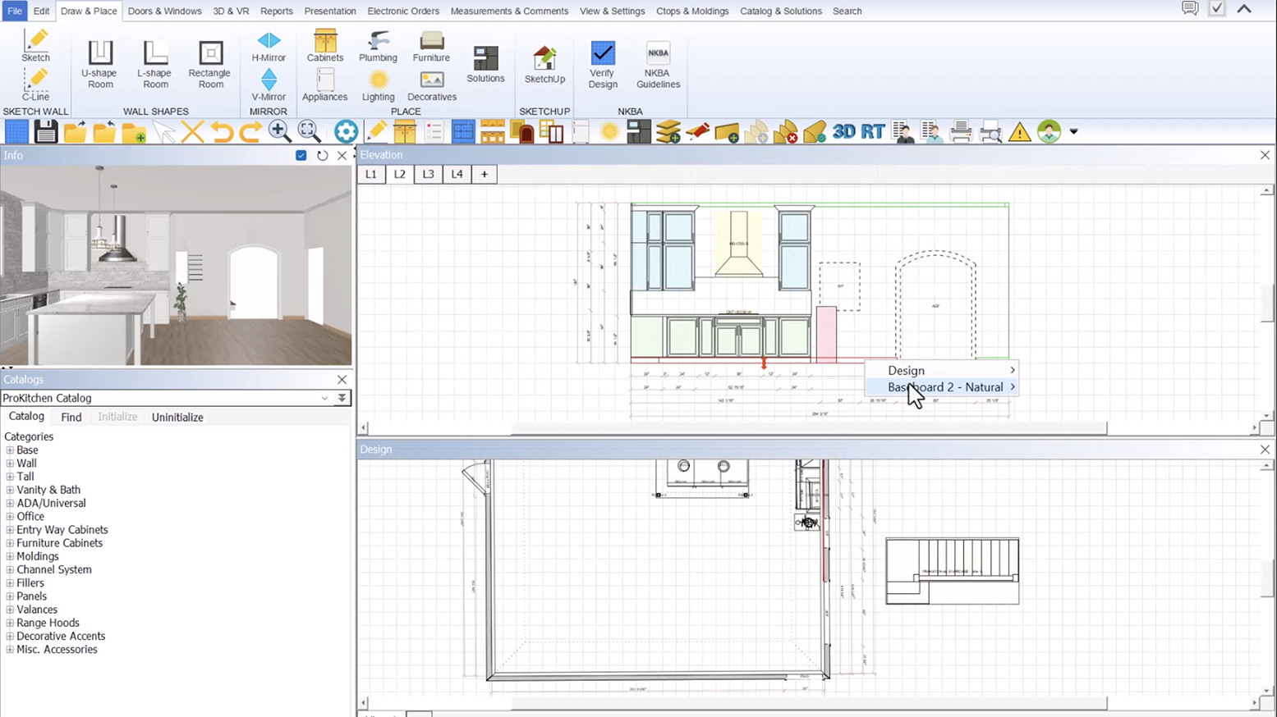Viewport: 1277px width, 717px height.
Task: Place Plumbing fixtures
Action: click(x=378, y=46)
